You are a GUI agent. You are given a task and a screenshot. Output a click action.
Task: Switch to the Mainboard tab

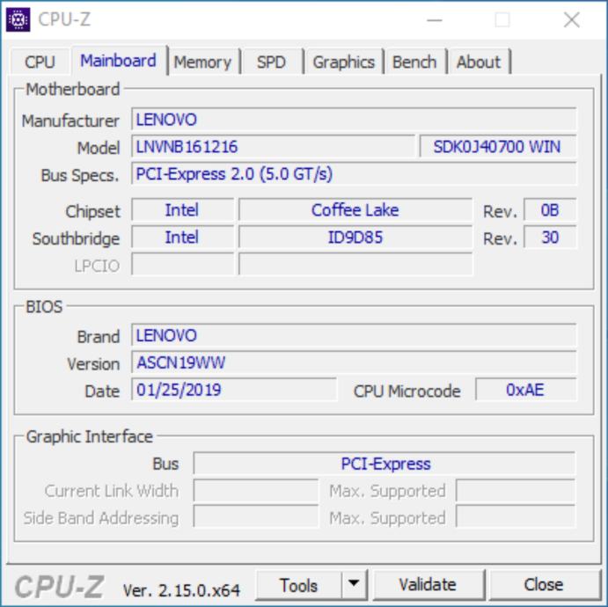click(118, 61)
